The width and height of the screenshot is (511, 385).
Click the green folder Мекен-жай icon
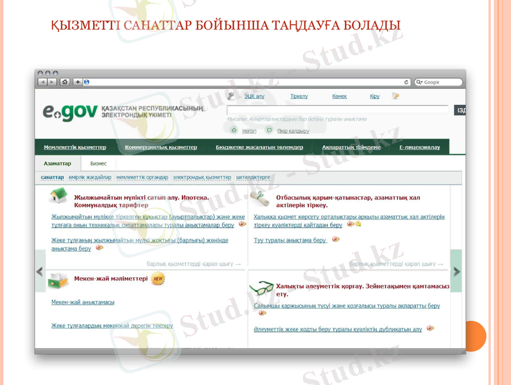[58, 280]
